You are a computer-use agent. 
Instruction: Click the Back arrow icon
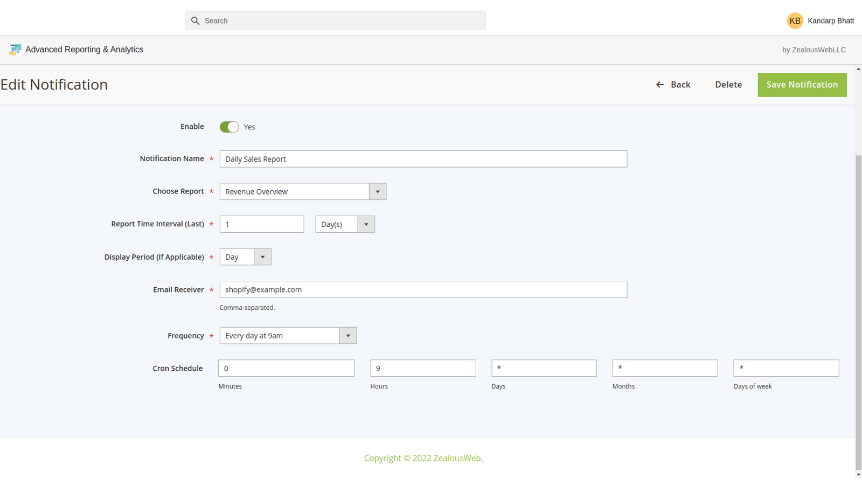point(660,85)
